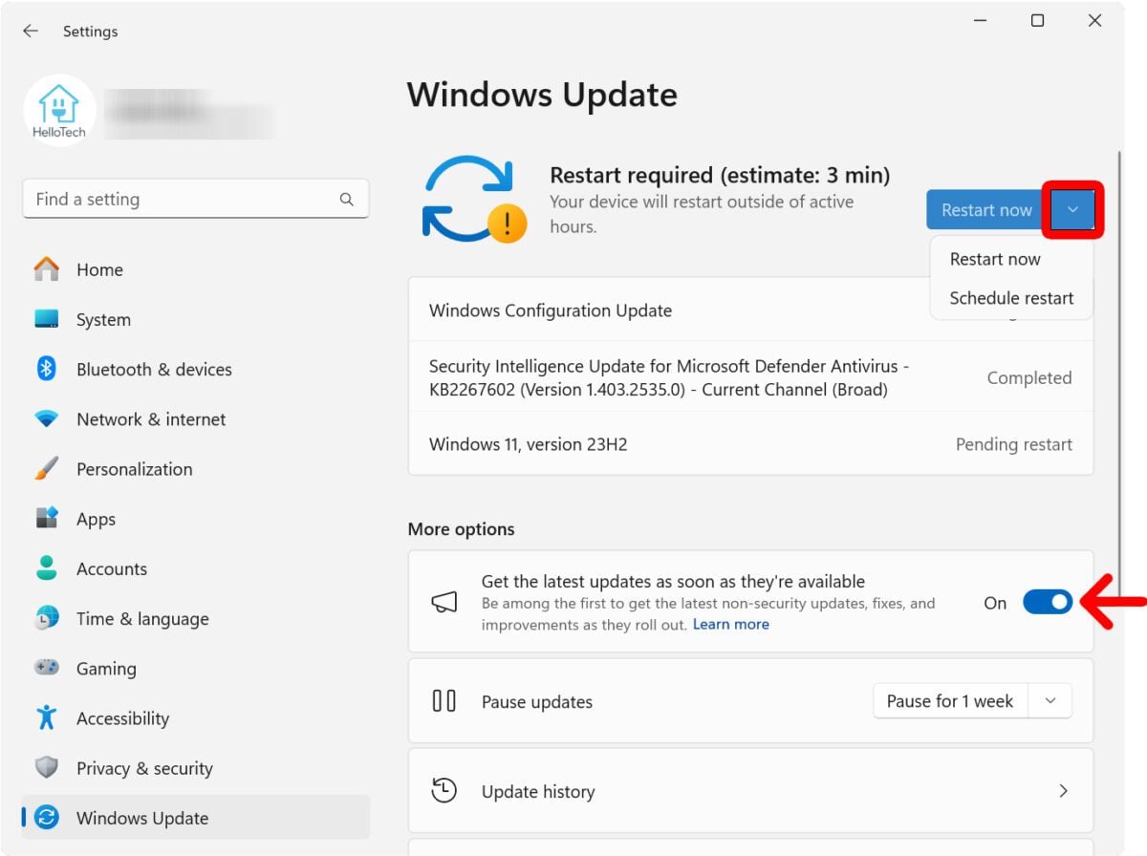Open Time & language settings
This screenshot has width=1147, height=856.
[x=141, y=618]
